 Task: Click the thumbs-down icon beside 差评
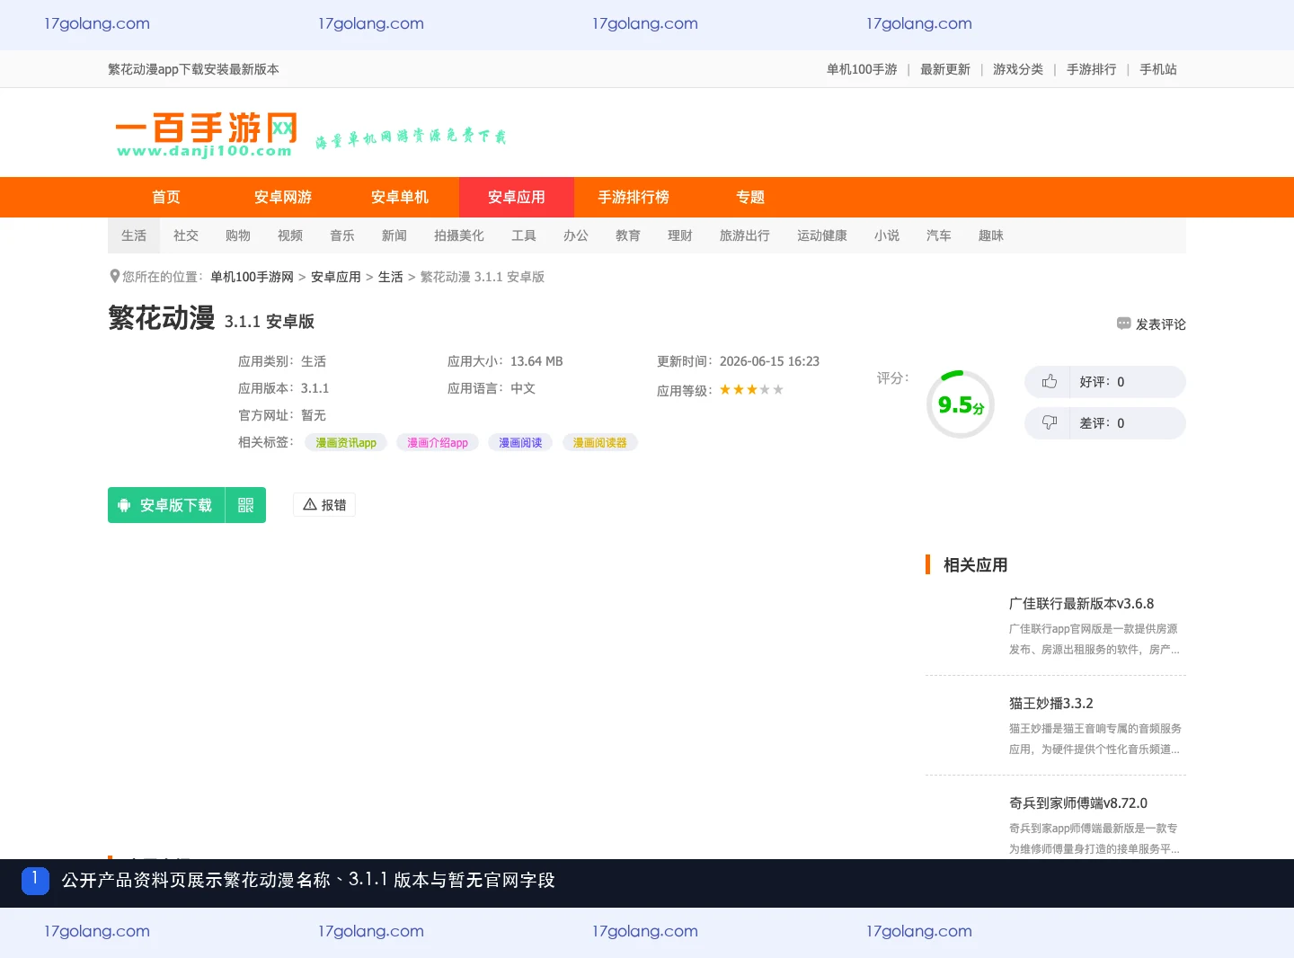[x=1049, y=422]
